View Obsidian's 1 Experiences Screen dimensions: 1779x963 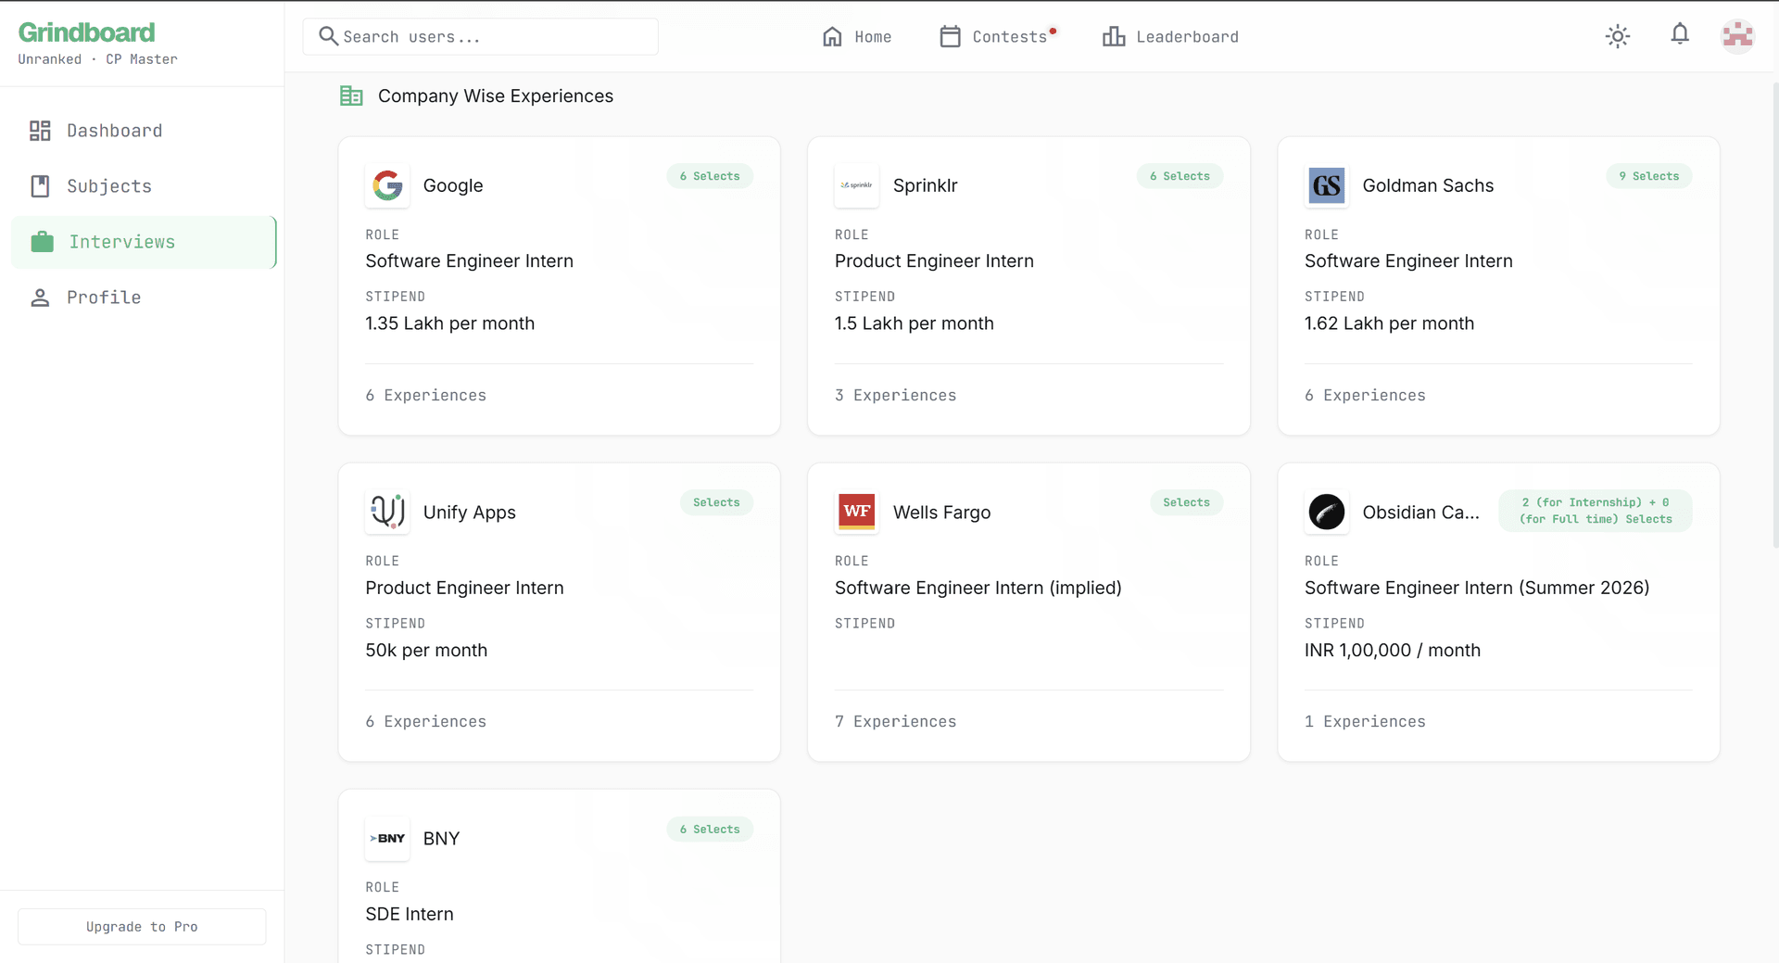[x=1365, y=722]
